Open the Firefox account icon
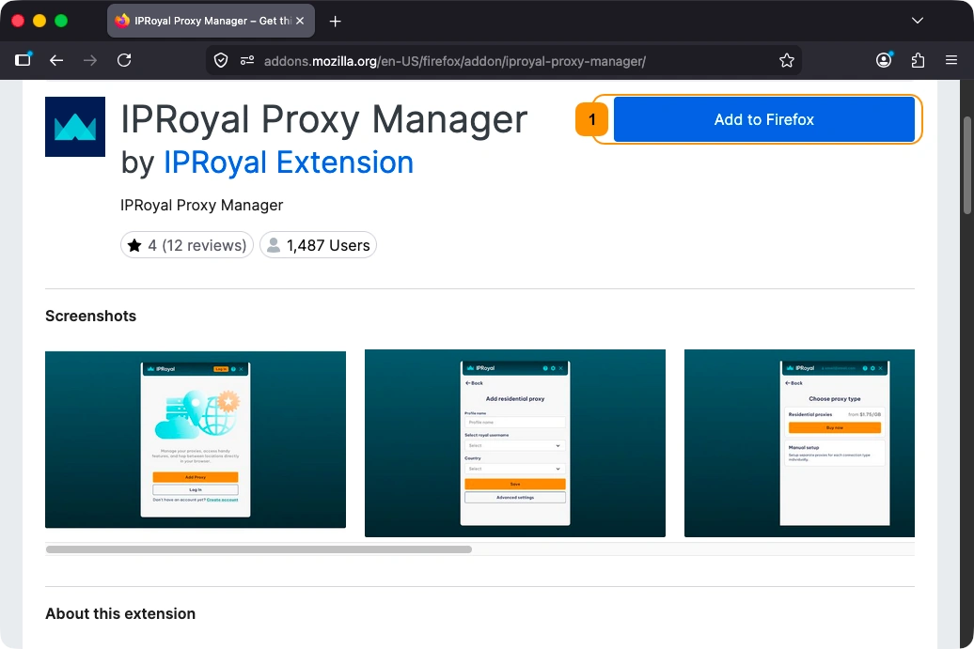 [884, 59]
